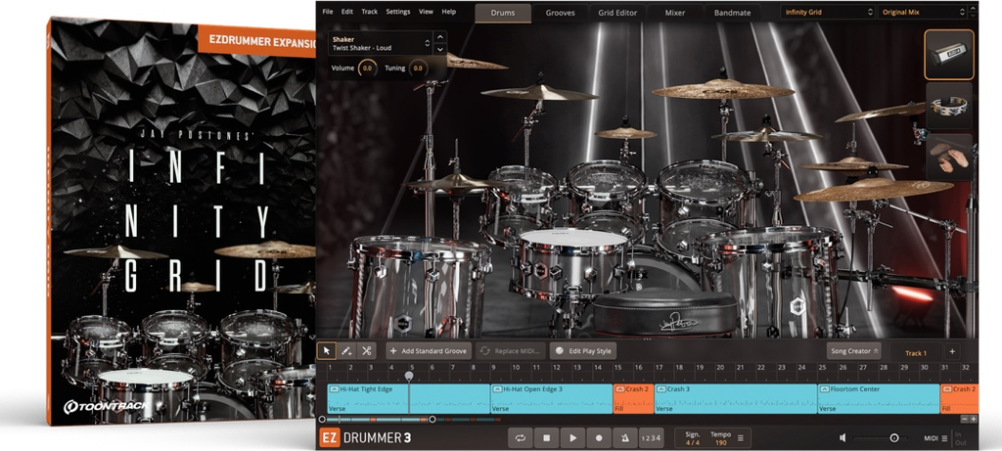Image resolution: width=1002 pixels, height=451 pixels.
Task: Select the pencil draw tool
Action: click(x=346, y=350)
